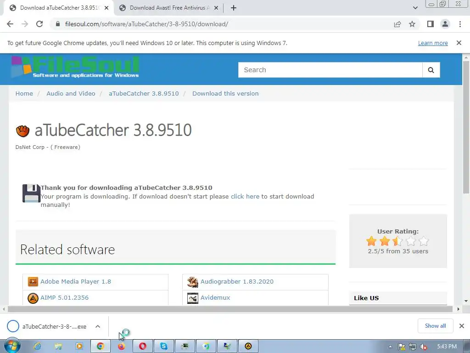Screen dimensions: 470x353
Task: Click the FileSoul logo
Action: 75,67
